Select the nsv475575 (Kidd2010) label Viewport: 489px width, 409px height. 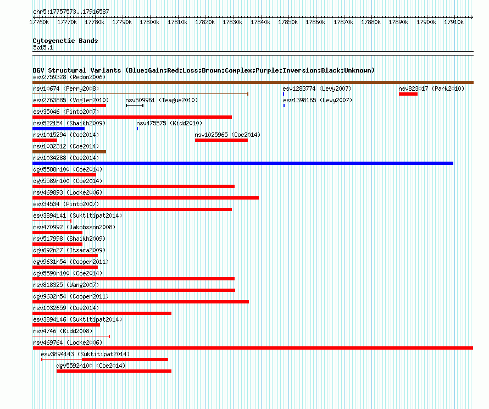click(169, 123)
